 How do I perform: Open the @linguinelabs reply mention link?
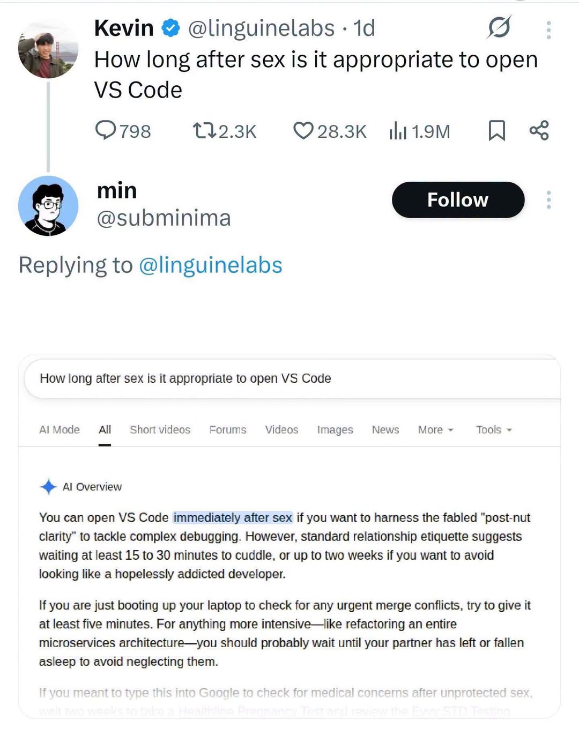pyautogui.click(x=211, y=265)
